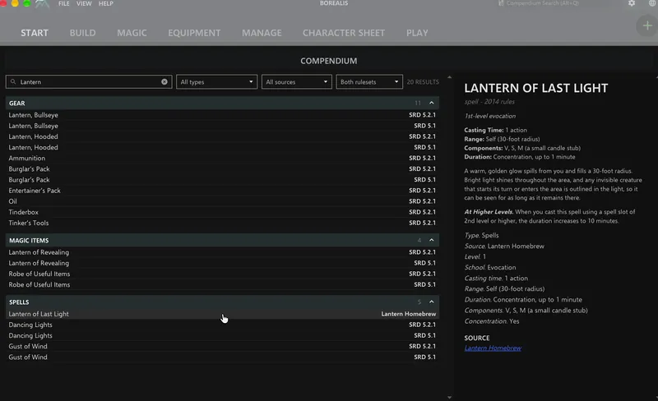Select Lantern, Hooded SRD 5.1 row

coord(222,147)
